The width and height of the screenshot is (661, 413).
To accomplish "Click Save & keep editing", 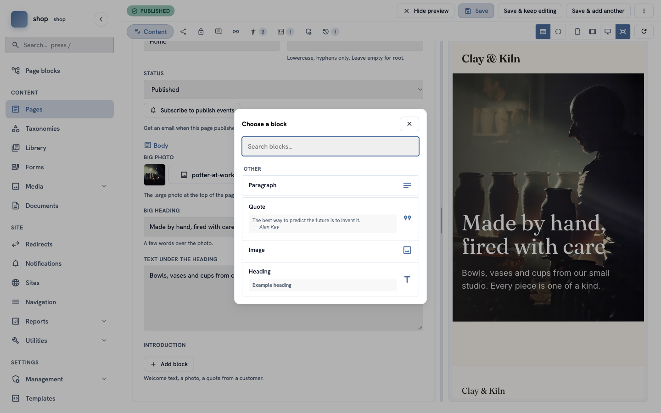I will 530,11.
